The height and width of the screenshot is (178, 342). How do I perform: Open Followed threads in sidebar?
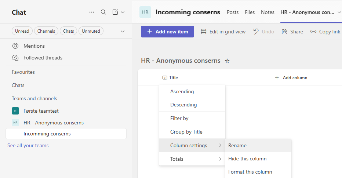pyautogui.click(x=43, y=58)
